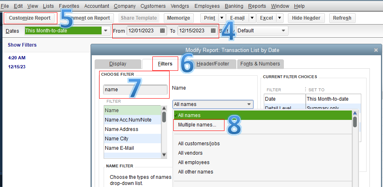Select the Name City filter
383x187 pixels.
click(x=132, y=139)
